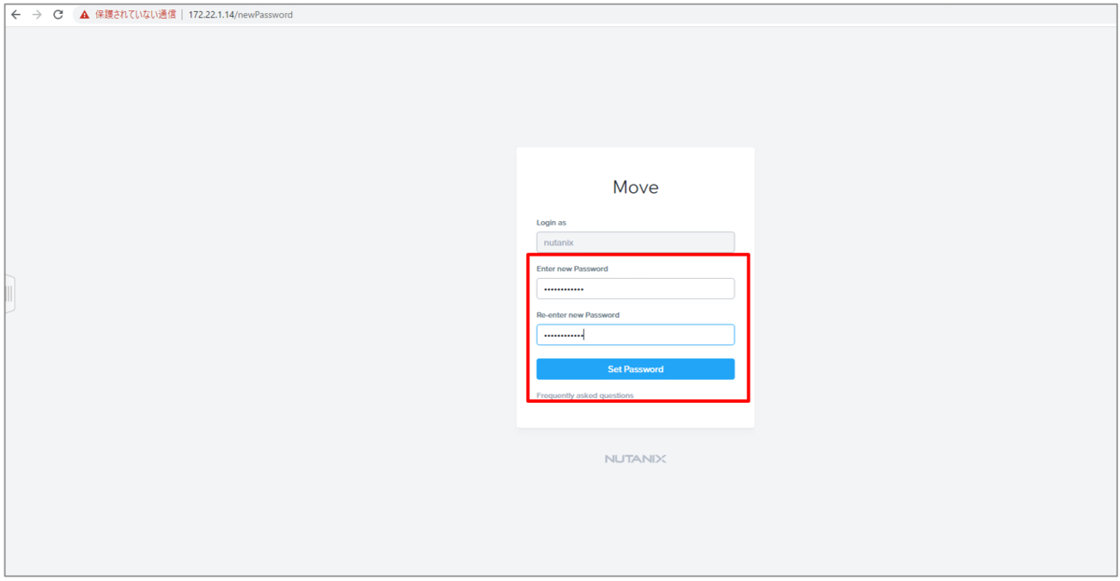Click the Login as label
The width and height of the screenshot is (1120, 581).
tap(552, 223)
